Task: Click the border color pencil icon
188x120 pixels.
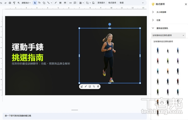Action: point(56,3)
